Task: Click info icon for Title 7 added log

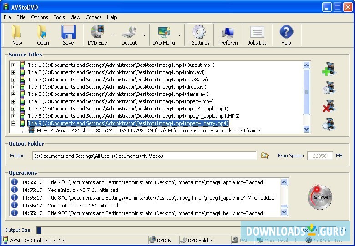Action: coord(14,182)
